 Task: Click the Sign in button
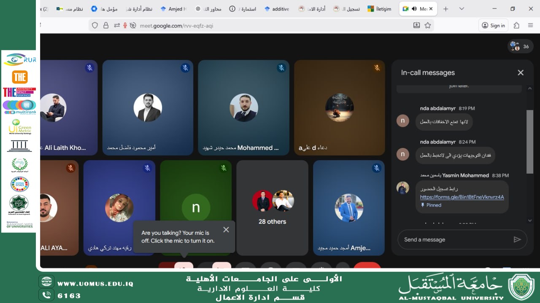coord(493,25)
